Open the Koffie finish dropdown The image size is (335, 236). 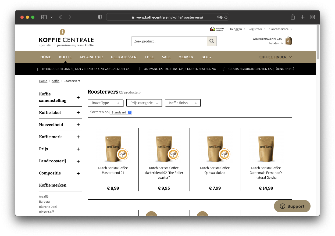click(183, 103)
